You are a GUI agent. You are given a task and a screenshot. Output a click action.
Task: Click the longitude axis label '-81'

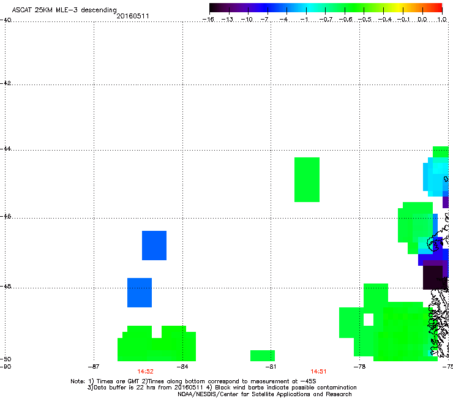271,367
